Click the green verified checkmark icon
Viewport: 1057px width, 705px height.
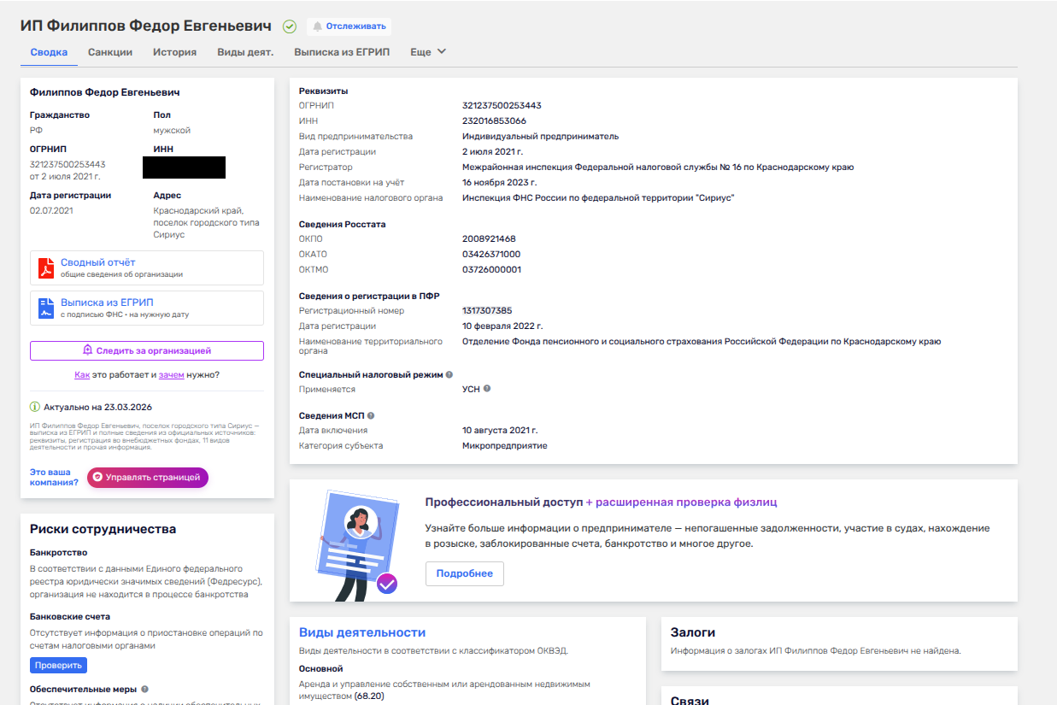point(290,26)
